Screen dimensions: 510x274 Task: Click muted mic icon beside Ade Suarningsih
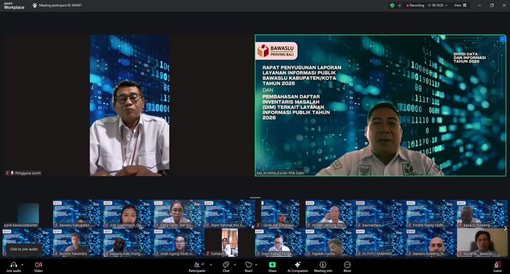[107, 225]
